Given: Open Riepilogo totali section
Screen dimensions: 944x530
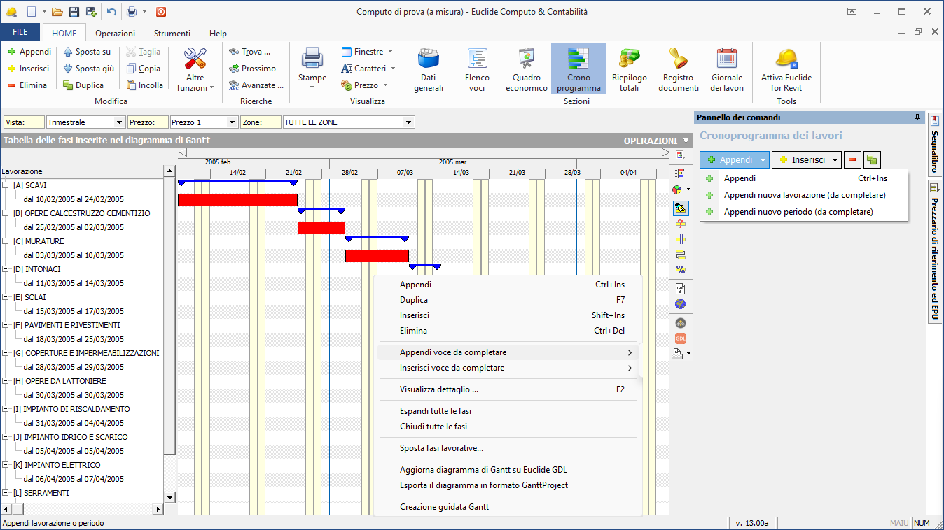Looking at the screenshot, I should (x=629, y=70).
